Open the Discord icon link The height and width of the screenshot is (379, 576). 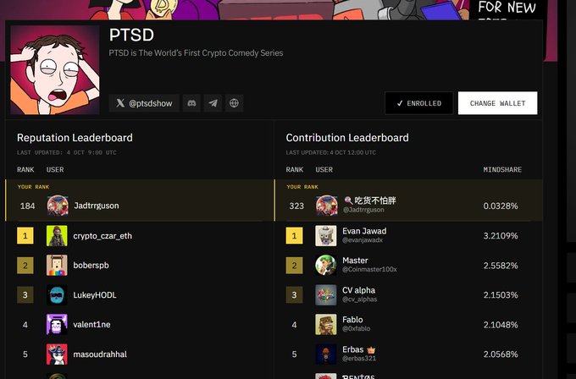point(191,103)
